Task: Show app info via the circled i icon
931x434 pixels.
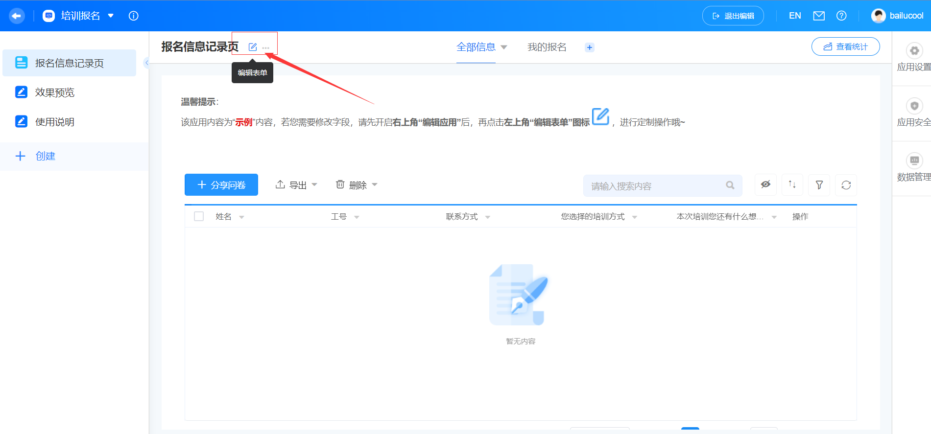Action: point(133,16)
